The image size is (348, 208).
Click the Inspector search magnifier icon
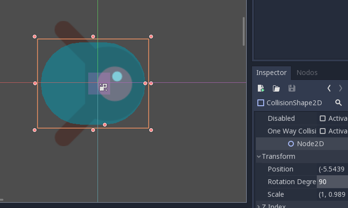click(x=338, y=103)
